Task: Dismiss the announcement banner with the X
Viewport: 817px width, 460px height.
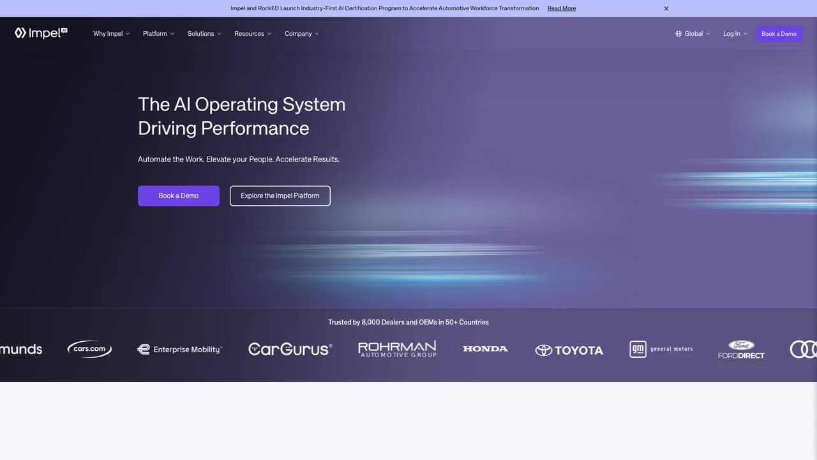Action: (666, 8)
